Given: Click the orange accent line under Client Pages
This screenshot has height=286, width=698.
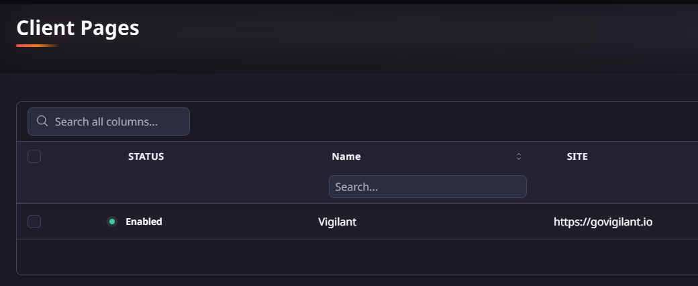Looking at the screenshot, I should coord(38,46).
